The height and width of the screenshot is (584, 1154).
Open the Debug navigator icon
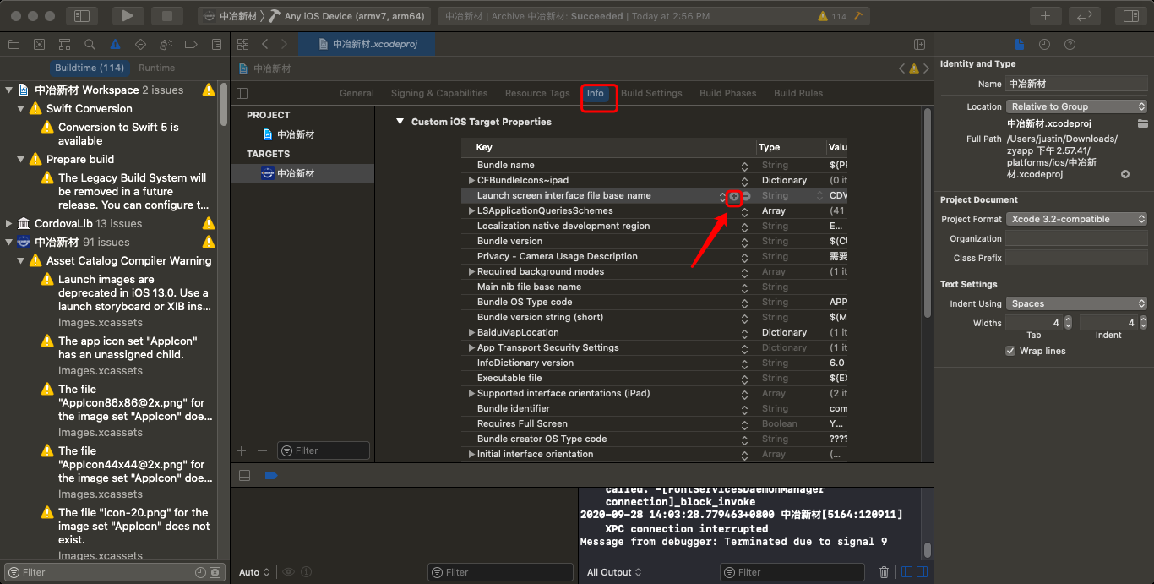coord(166,44)
